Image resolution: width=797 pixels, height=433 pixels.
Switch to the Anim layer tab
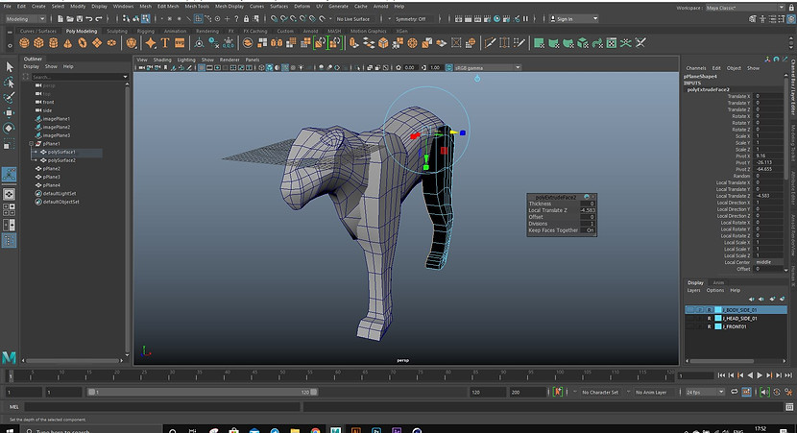coord(718,282)
